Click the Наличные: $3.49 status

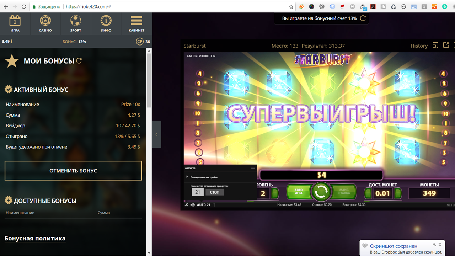pos(289,205)
